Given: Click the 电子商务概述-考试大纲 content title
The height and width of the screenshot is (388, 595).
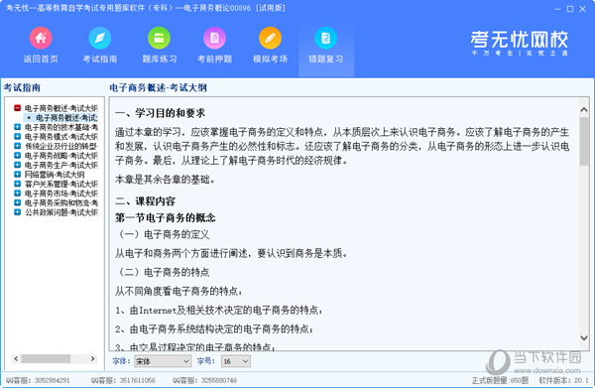Looking at the screenshot, I should (x=159, y=88).
